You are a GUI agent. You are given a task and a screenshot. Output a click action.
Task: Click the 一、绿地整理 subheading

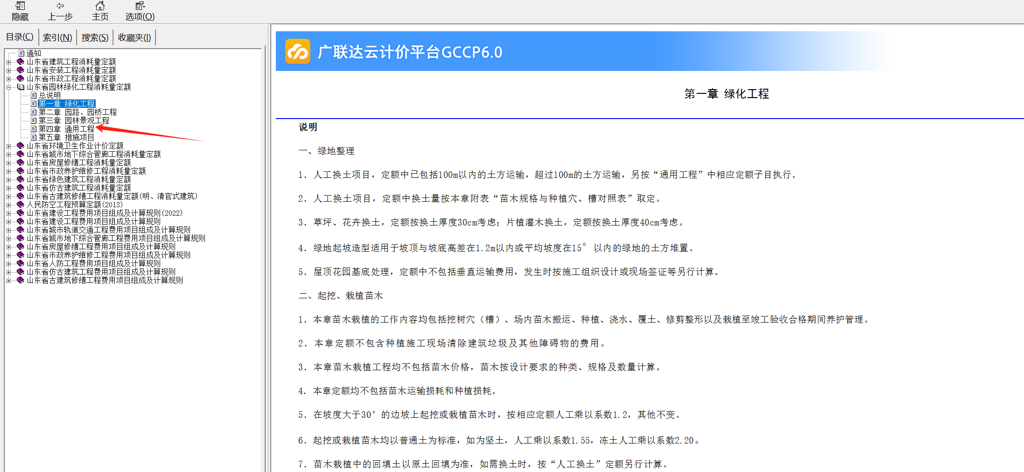327,151
